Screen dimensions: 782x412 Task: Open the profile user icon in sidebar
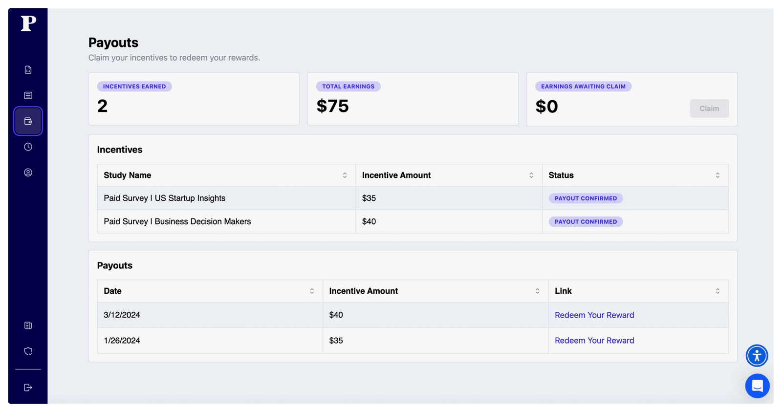click(x=28, y=173)
